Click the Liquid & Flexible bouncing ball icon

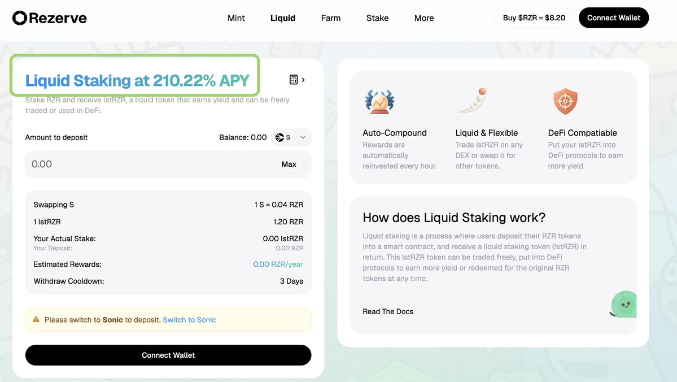coord(473,100)
